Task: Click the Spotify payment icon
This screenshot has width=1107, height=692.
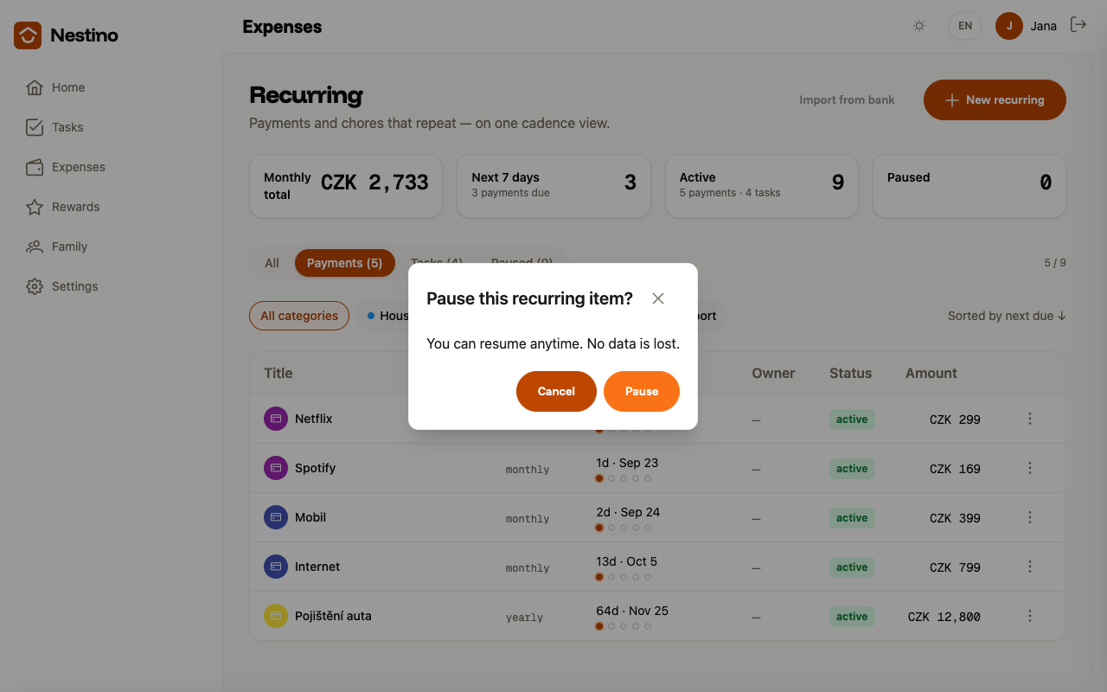Action: [x=276, y=468]
